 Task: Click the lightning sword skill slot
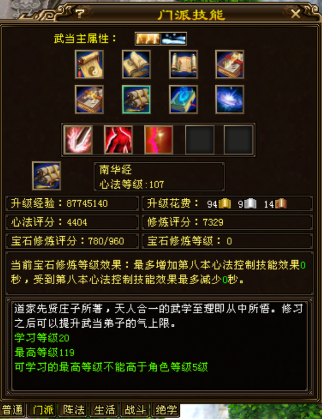coord(78,140)
